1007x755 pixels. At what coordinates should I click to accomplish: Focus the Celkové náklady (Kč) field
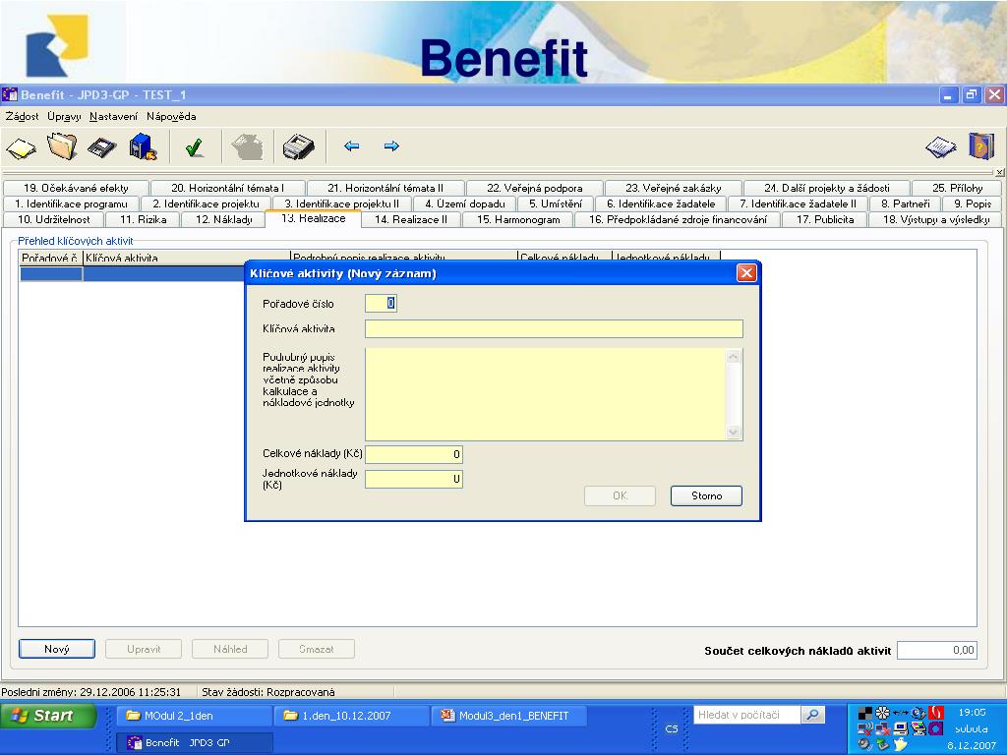point(414,454)
